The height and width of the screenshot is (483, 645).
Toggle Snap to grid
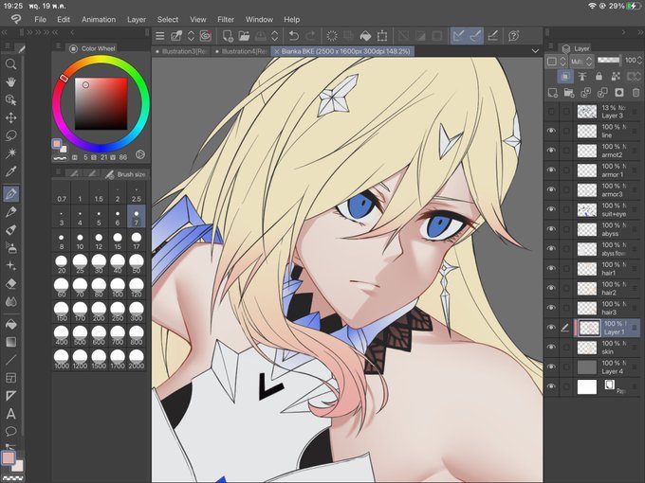point(492,36)
